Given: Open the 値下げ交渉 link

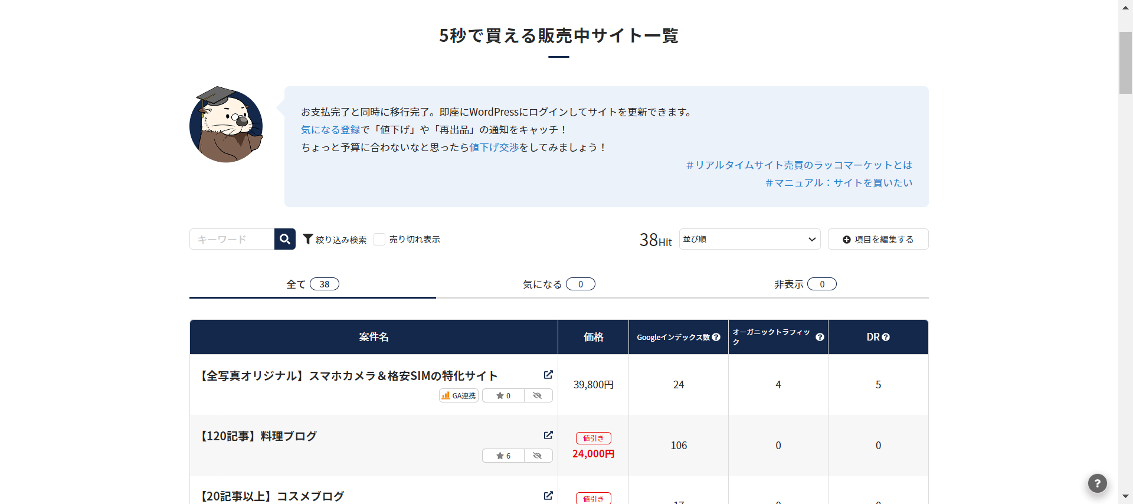Looking at the screenshot, I should coord(494,148).
